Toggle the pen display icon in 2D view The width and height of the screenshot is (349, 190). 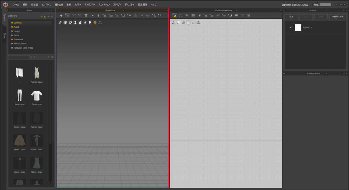coord(174,23)
